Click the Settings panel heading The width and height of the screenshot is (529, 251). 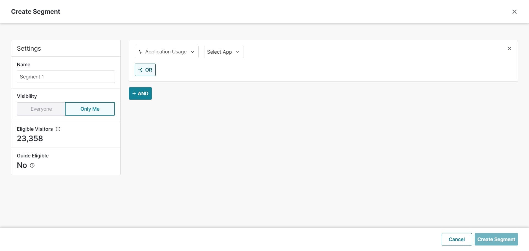(x=29, y=48)
